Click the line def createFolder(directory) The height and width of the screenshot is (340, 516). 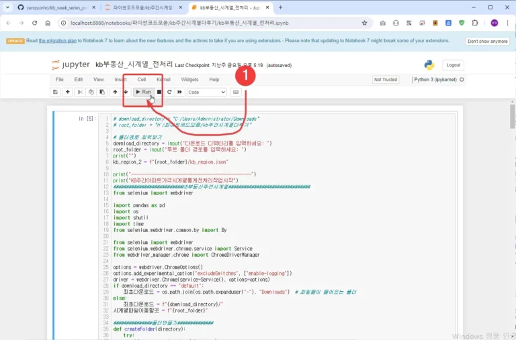pyautogui.click(x=149, y=329)
